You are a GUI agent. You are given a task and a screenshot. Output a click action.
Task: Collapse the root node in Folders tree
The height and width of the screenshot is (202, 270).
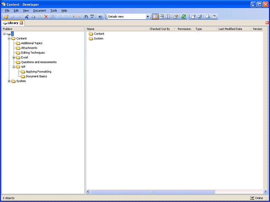click(x=4, y=34)
